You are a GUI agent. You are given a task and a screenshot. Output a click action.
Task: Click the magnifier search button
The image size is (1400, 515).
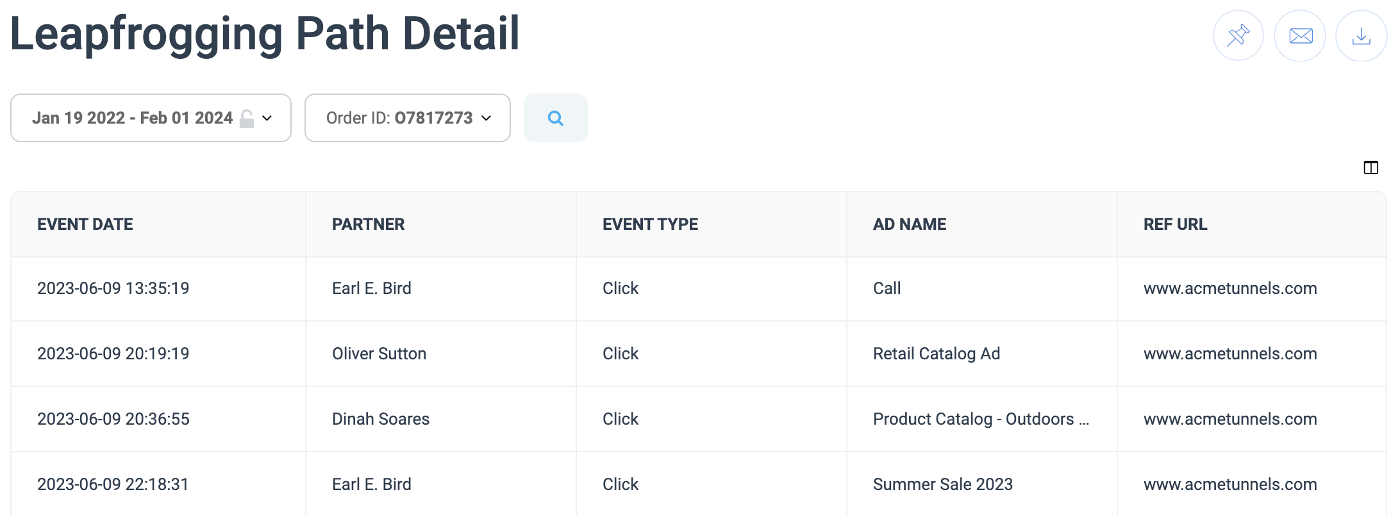[x=556, y=118]
